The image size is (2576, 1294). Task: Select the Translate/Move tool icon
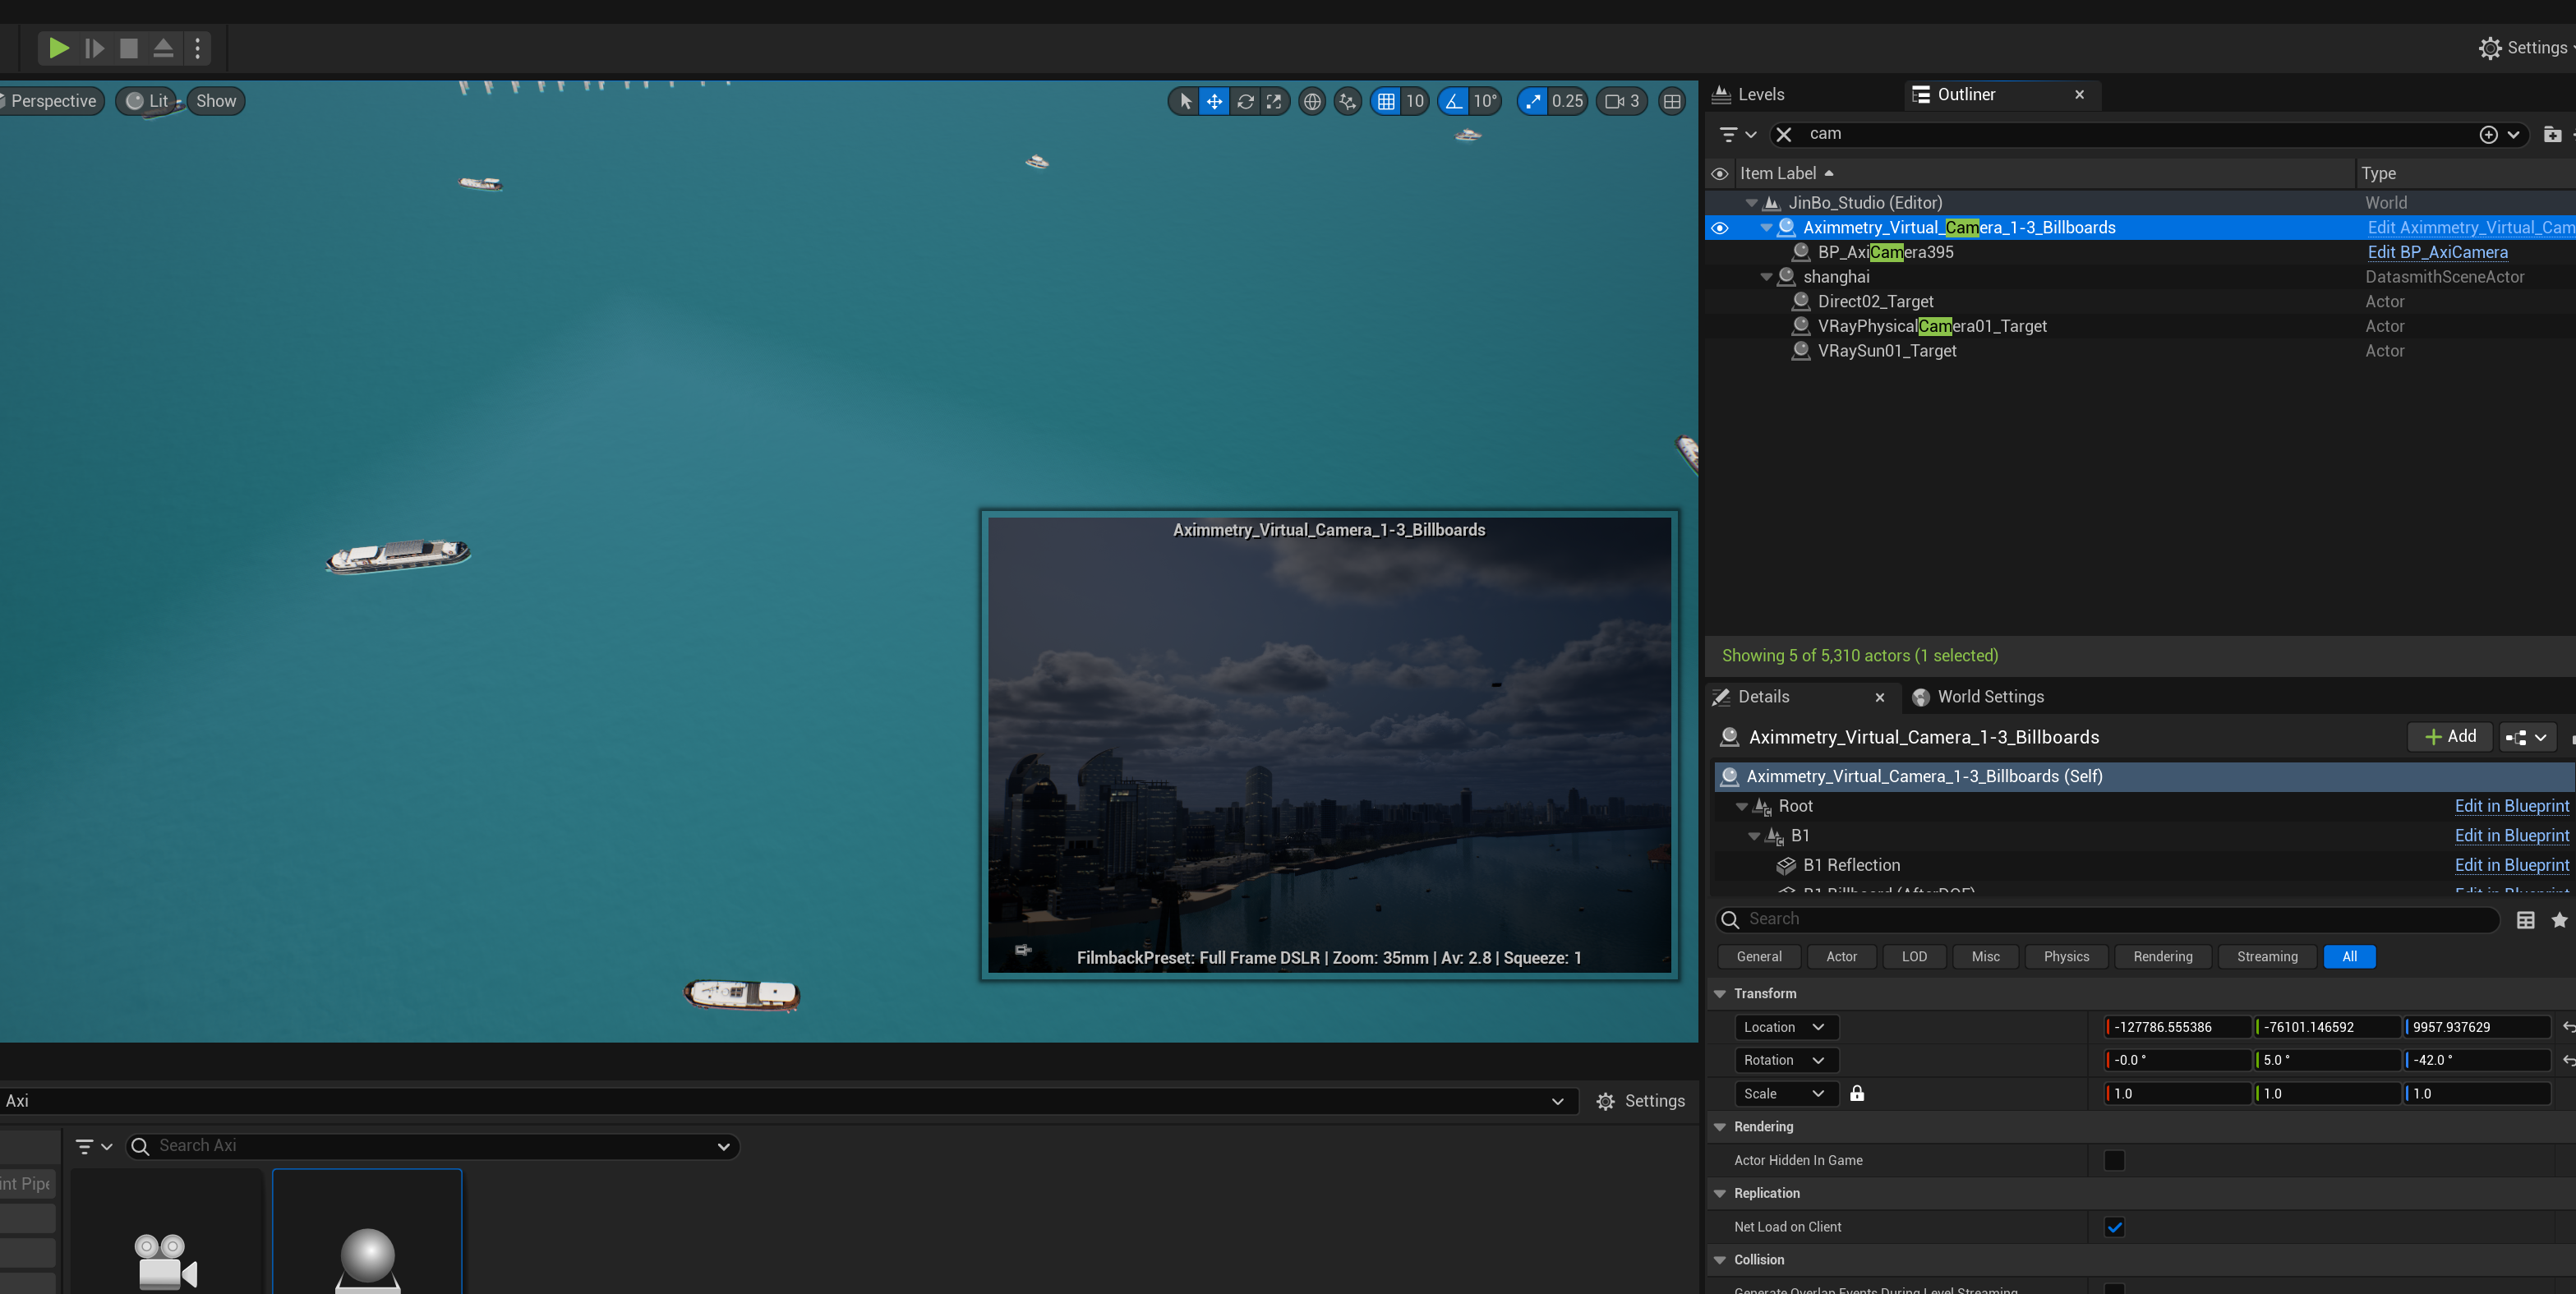1214,101
